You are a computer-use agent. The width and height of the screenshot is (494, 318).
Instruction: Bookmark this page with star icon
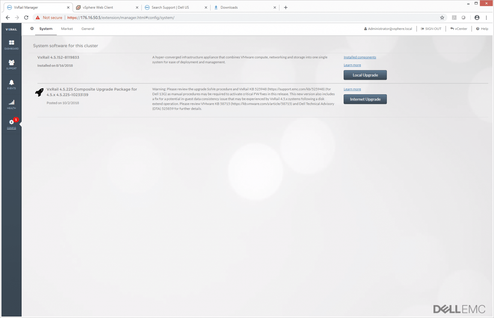[x=442, y=18]
